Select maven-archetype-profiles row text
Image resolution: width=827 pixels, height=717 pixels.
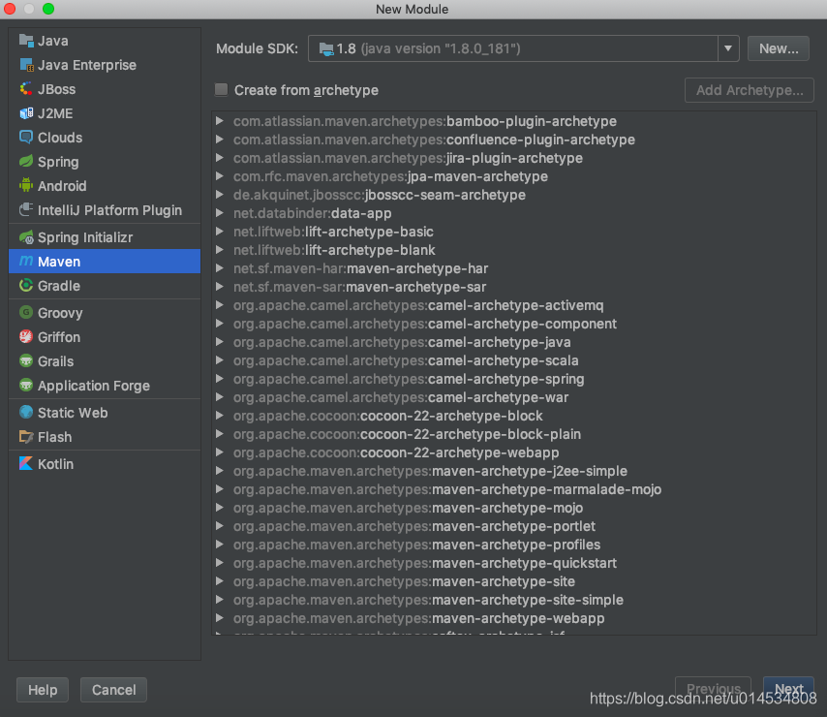416,545
